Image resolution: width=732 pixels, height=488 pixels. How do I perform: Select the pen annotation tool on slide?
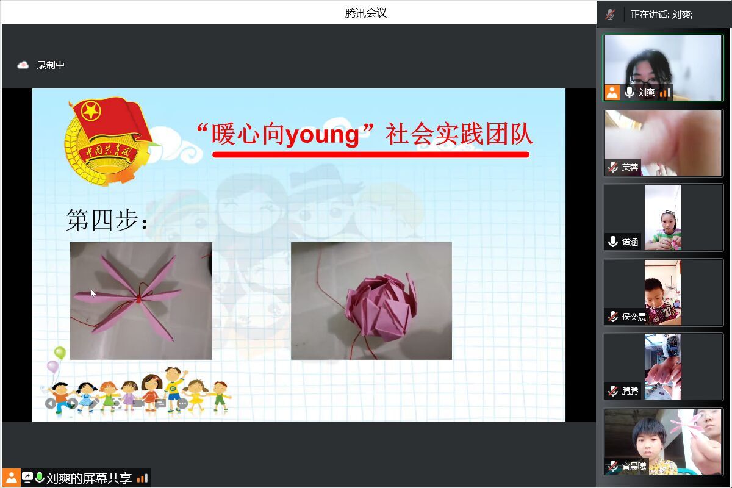click(x=95, y=403)
